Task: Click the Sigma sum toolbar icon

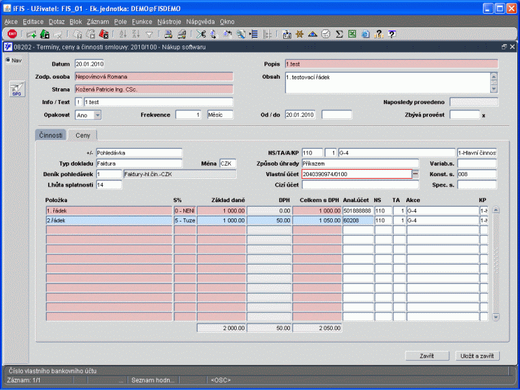Action: (339, 34)
